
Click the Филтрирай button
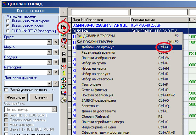pos(16,97)
